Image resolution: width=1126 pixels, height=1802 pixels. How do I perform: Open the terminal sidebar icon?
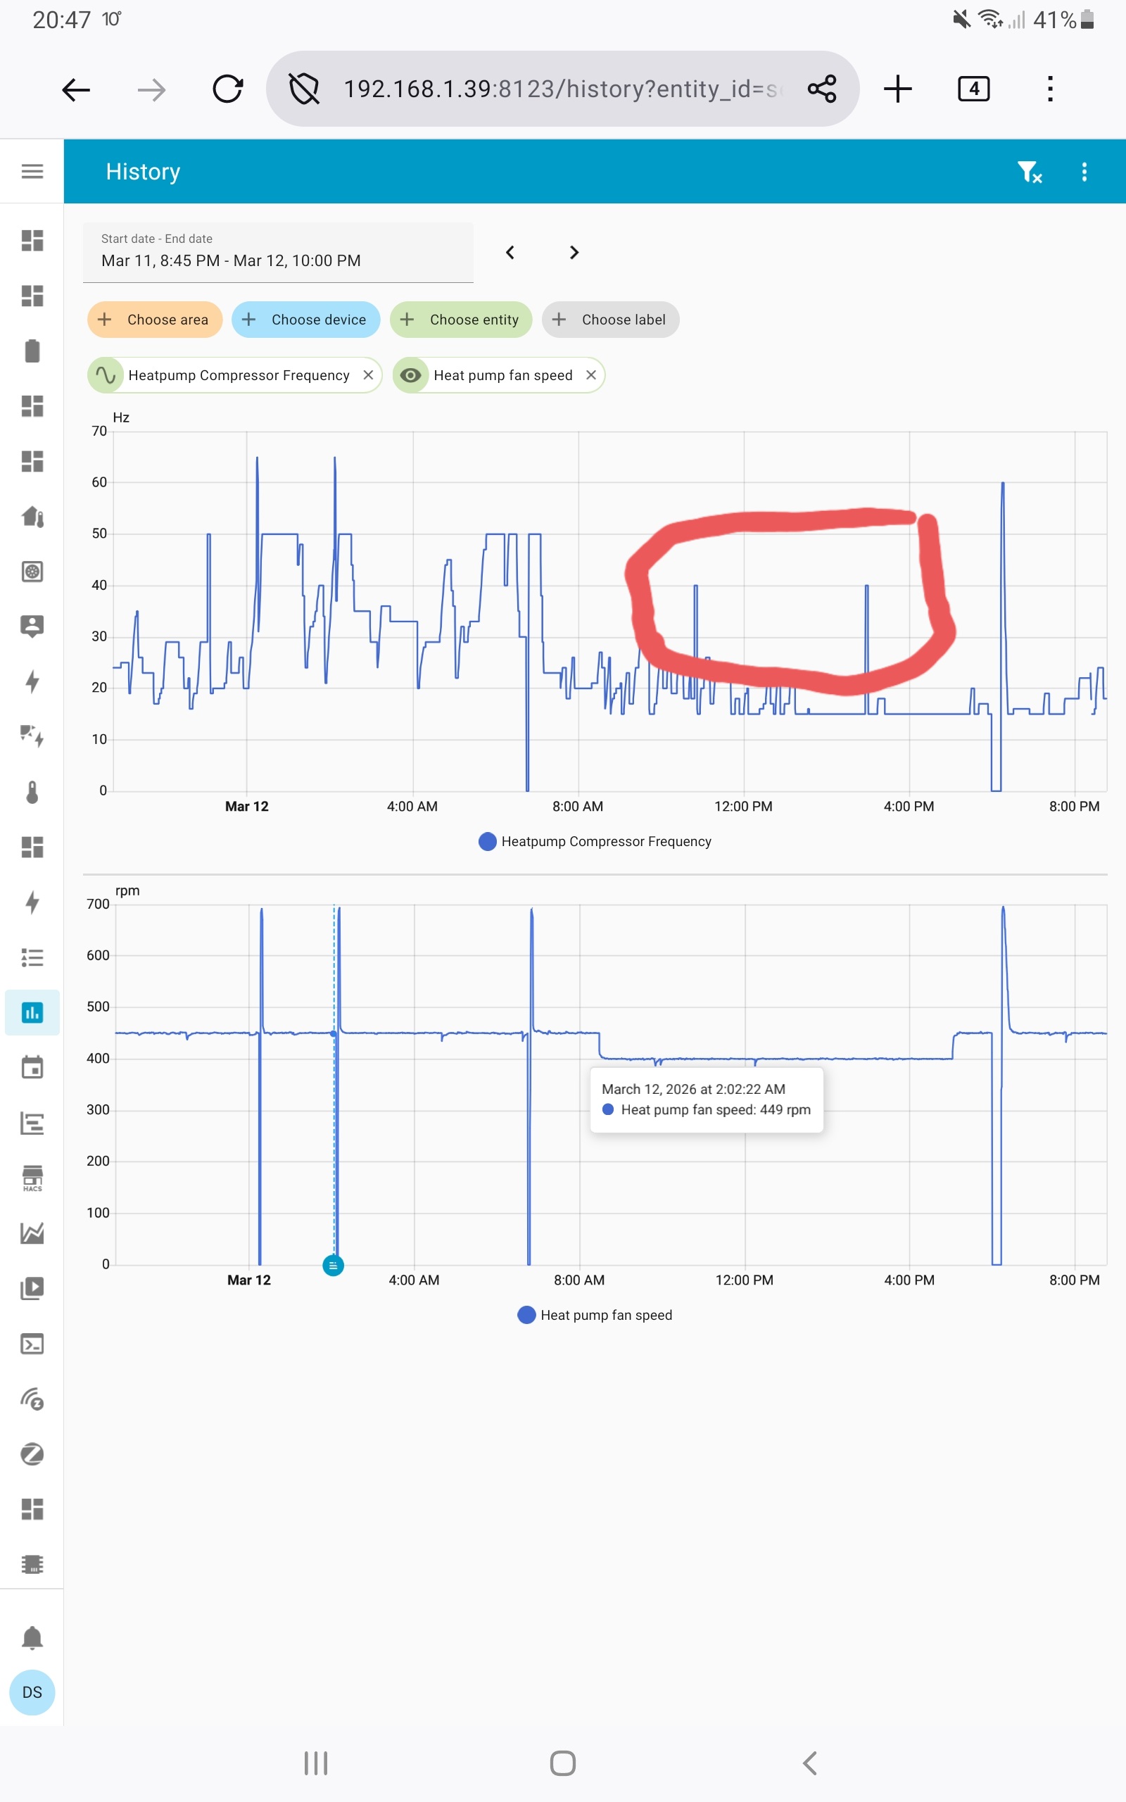tap(32, 1343)
